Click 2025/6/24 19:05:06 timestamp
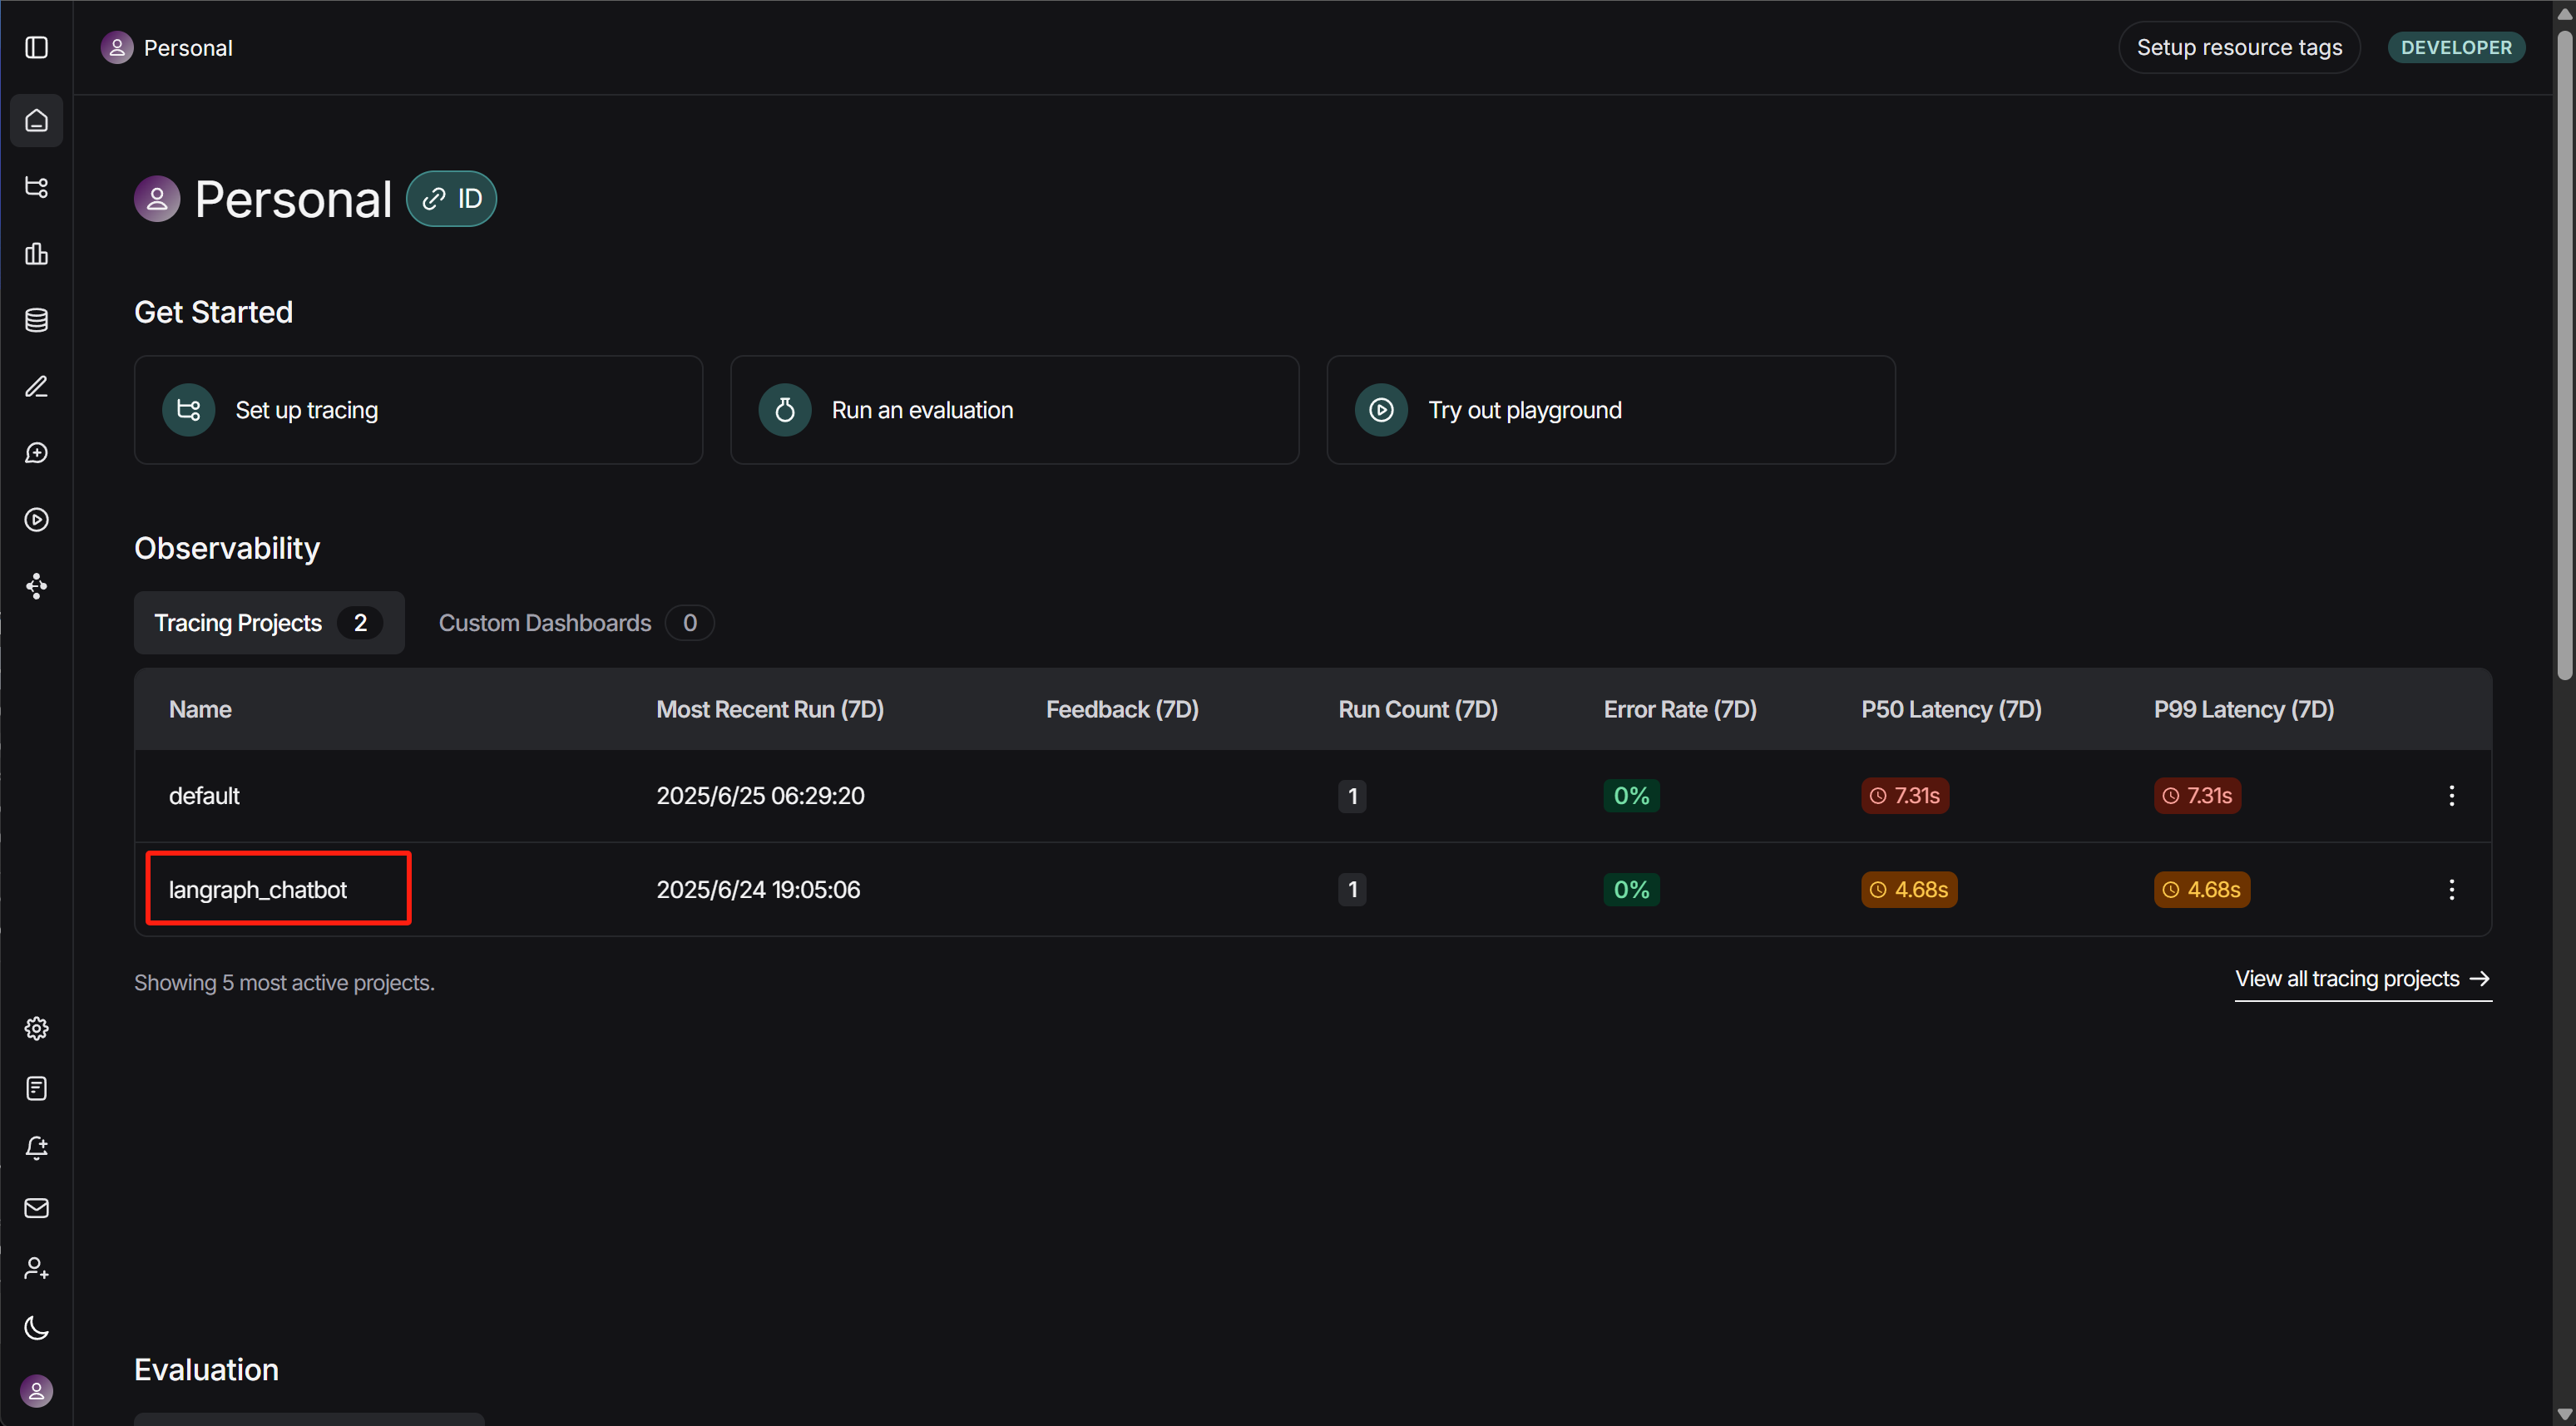 [x=758, y=889]
